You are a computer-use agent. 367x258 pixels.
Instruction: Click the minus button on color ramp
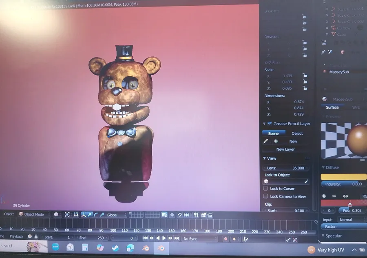(x=334, y=196)
